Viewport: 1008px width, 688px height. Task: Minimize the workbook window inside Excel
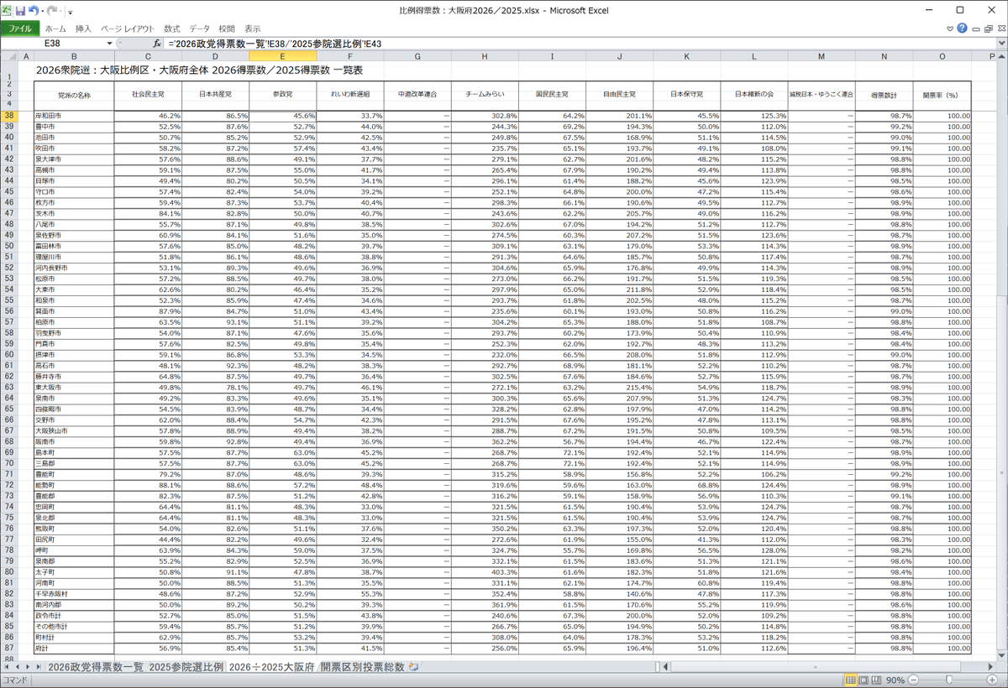click(975, 29)
